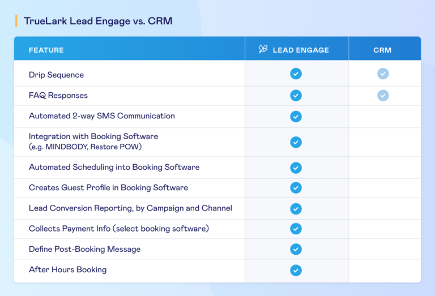Click Lead Engage checkmark for Drip Sequence
435x296 pixels.
coord(296,74)
